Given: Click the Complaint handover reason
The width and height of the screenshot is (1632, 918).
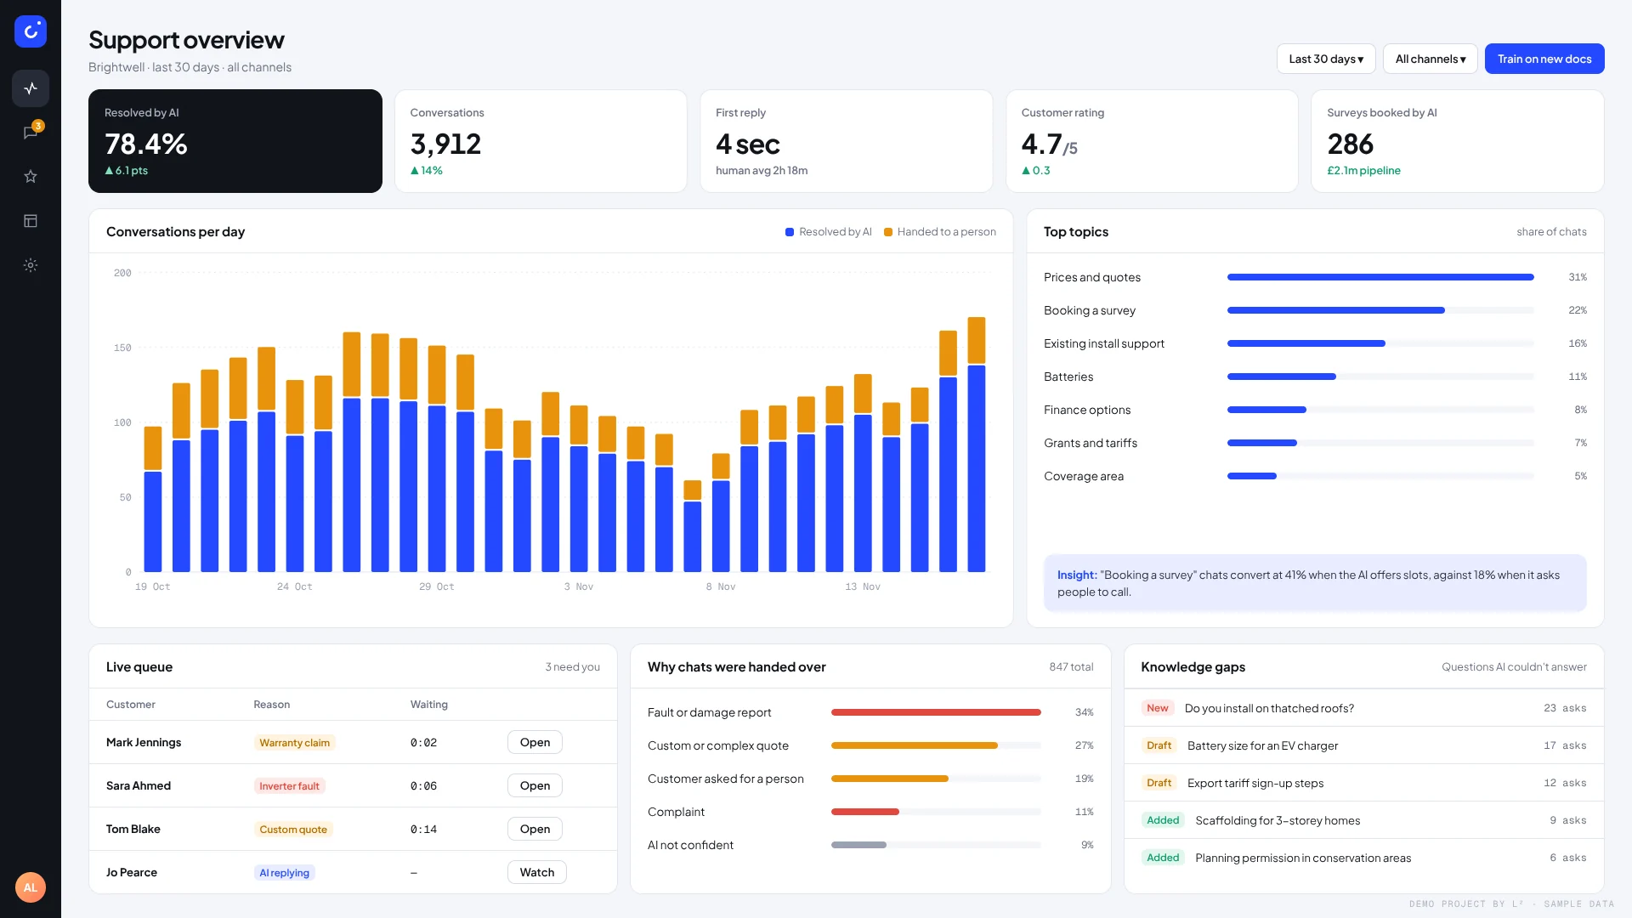Looking at the screenshot, I should pos(870,812).
